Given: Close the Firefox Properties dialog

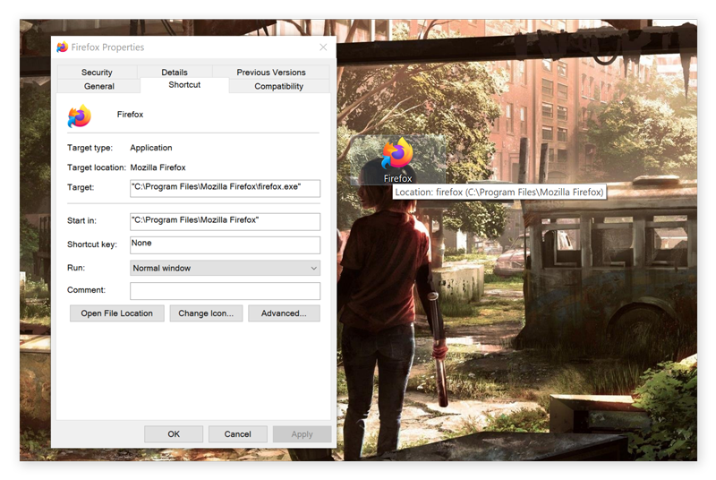Looking at the screenshot, I should [323, 47].
